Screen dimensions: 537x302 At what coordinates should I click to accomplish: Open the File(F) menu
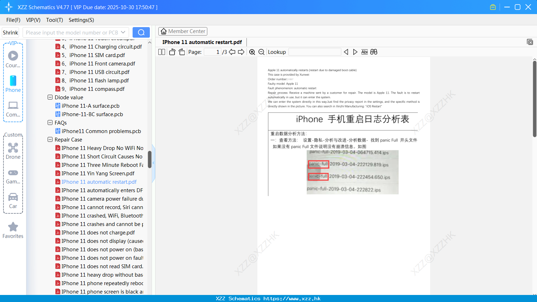[x=13, y=20]
